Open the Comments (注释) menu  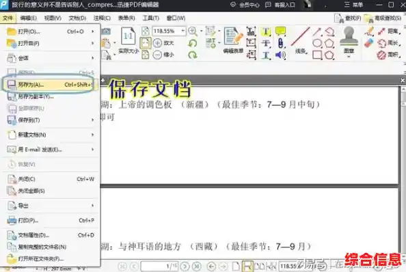tap(102, 18)
